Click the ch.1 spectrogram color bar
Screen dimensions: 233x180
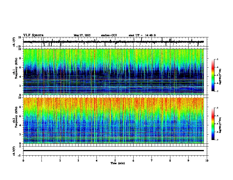tap(213, 75)
